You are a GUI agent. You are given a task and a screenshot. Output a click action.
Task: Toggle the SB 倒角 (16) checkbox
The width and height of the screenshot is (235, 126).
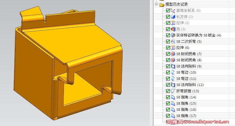pyautogui.click(x=168, y=110)
